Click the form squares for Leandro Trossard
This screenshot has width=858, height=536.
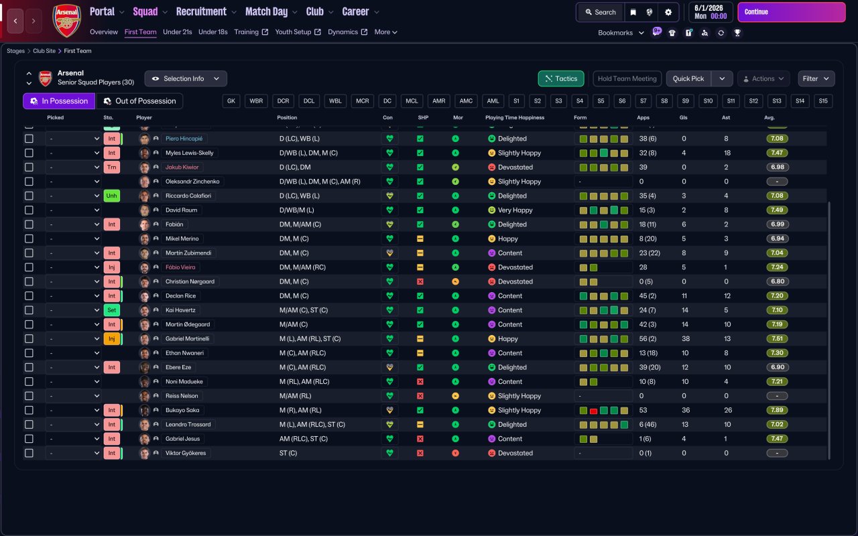(605, 425)
